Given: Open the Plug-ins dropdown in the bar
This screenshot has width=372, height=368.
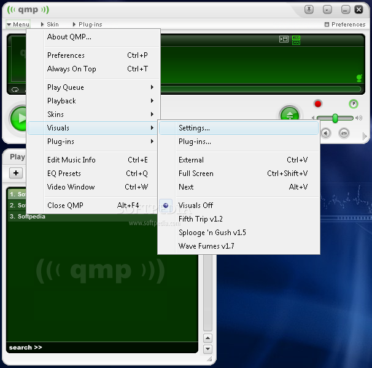Looking at the screenshot, I should [x=87, y=25].
